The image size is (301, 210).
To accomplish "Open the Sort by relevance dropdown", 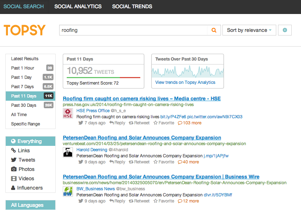I will point(249,30).
